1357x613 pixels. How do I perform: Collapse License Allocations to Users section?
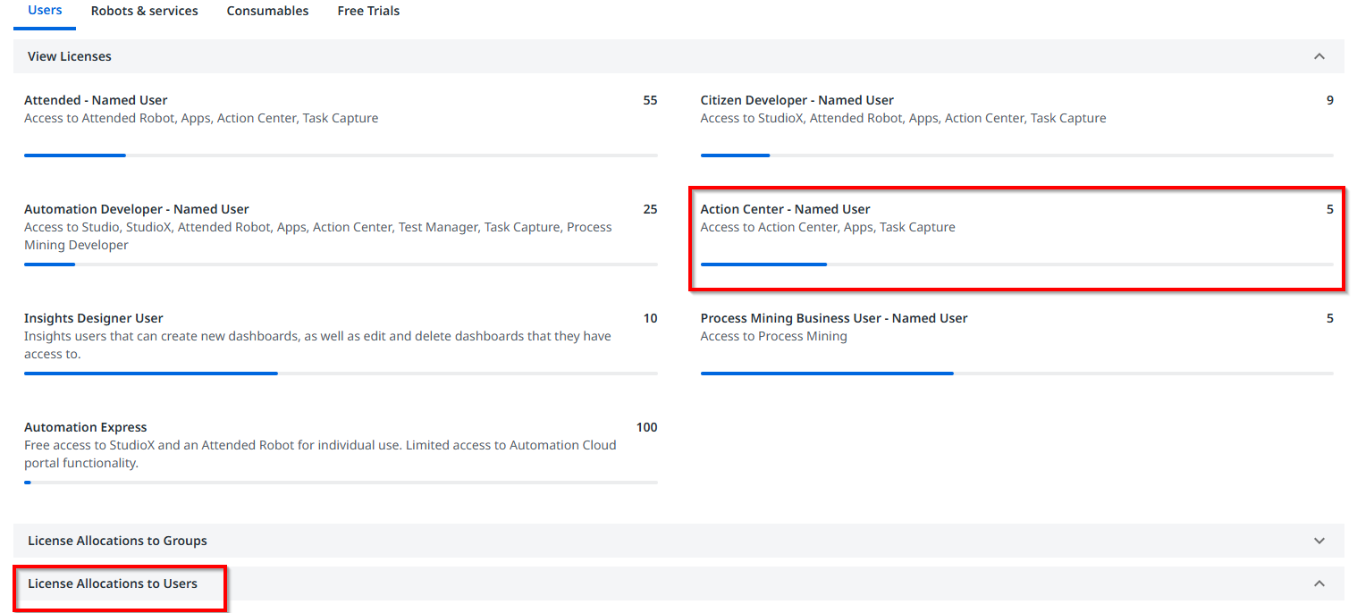pos(1319,583)
